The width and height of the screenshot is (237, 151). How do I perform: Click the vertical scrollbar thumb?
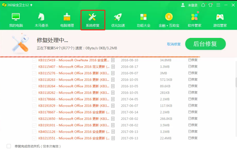236,82
